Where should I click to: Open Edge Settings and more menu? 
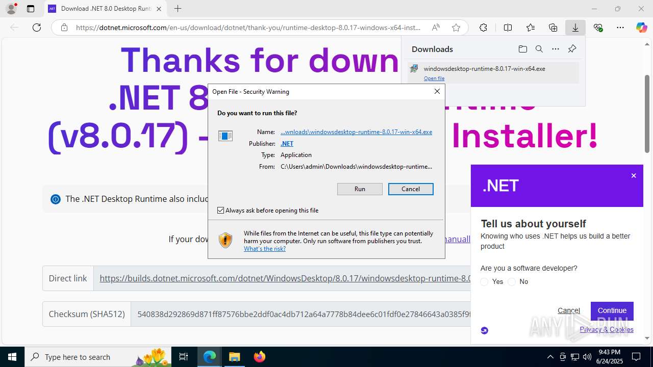click(620, 28)
